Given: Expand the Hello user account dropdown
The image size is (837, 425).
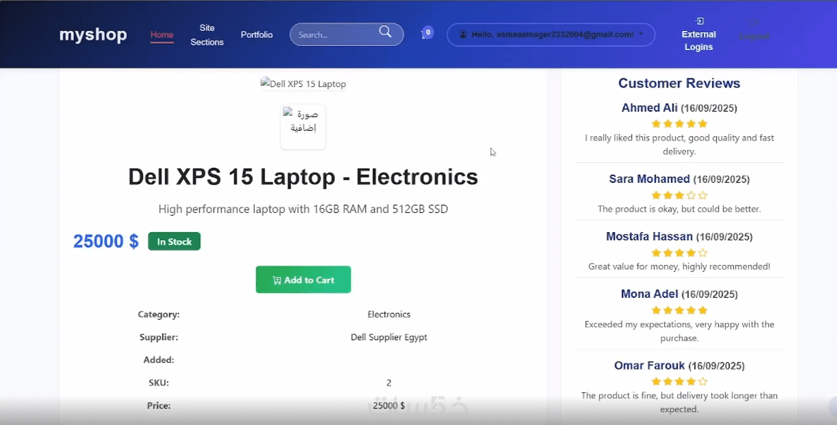Looking at the screenshot, I should [550, 34].
